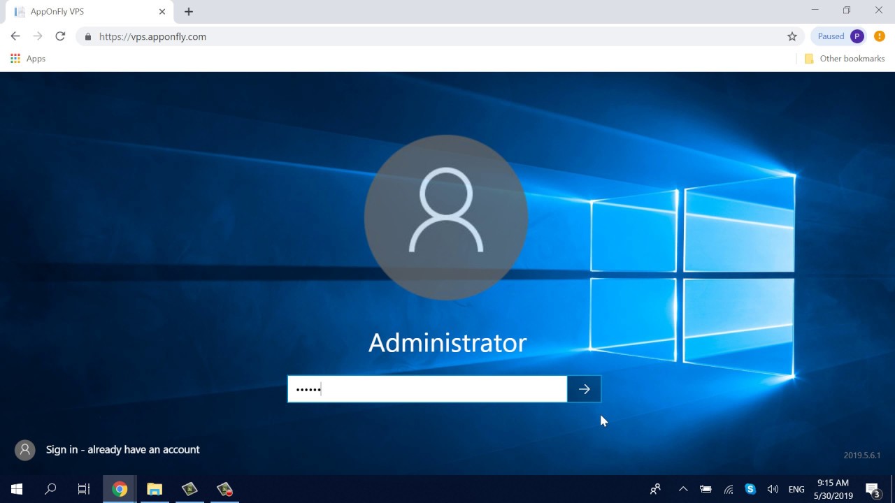895x503 pixels.
Task: Close the AppOnFly VPS tab
Action: 162,12
